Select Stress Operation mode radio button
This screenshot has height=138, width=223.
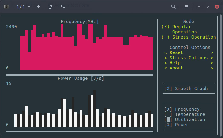(x=166, y=37)
